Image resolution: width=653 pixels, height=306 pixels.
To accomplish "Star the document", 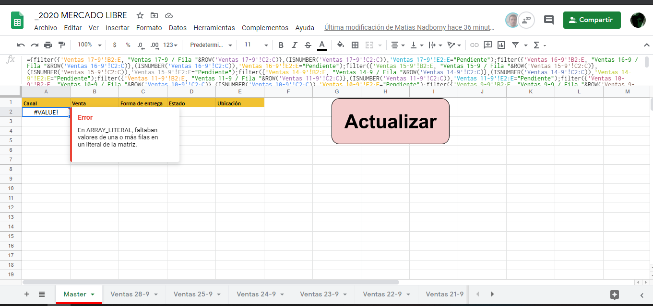I will pyautogui.click(x=140, y=15).
